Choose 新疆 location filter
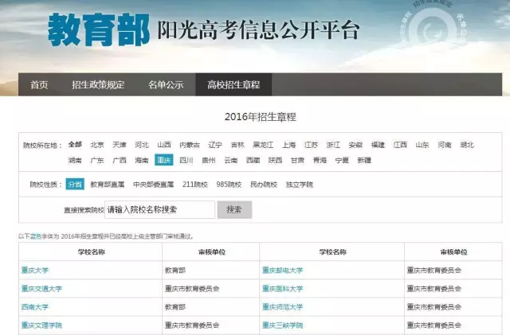Viewport: 510px width, 335px height. tap(364, 160)
